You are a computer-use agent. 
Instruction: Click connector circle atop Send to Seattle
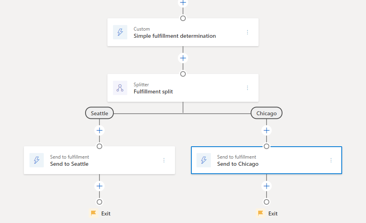[x=99, y=146]
